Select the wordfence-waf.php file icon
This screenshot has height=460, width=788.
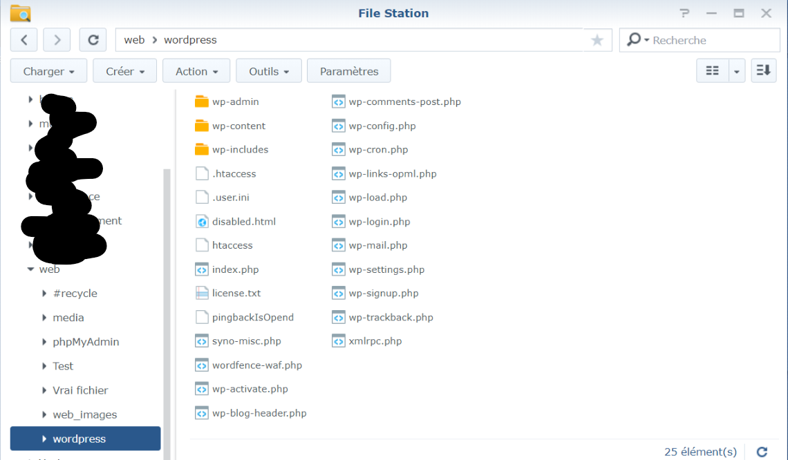[x=202, y=365]
